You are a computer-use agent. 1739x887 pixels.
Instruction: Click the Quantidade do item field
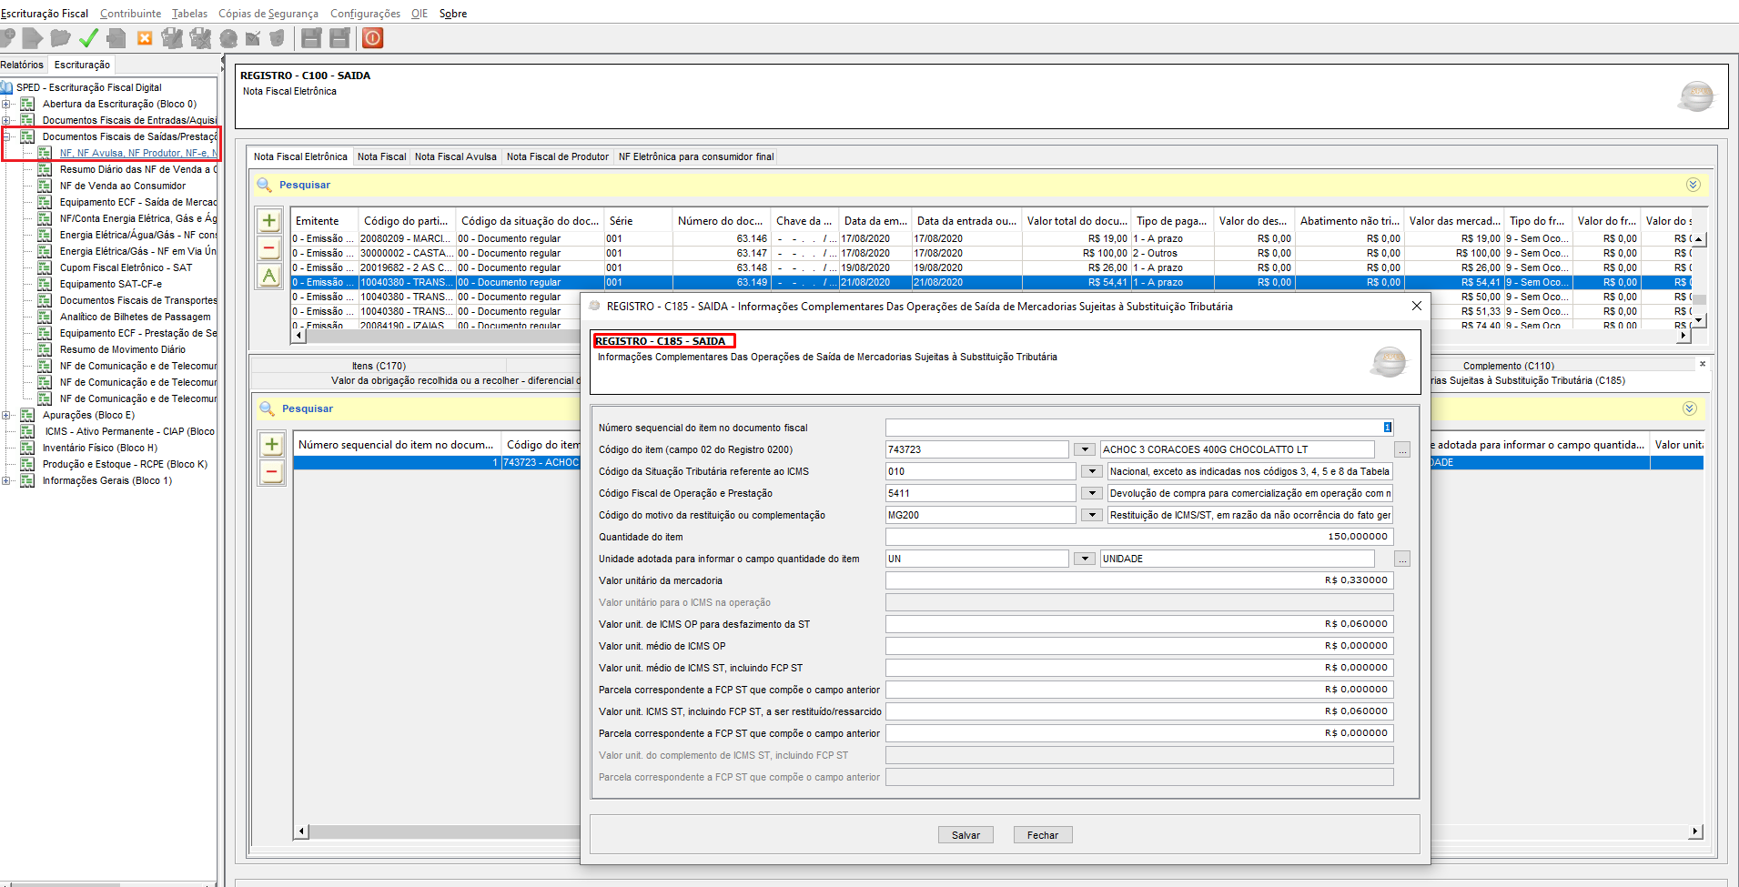1138,537
